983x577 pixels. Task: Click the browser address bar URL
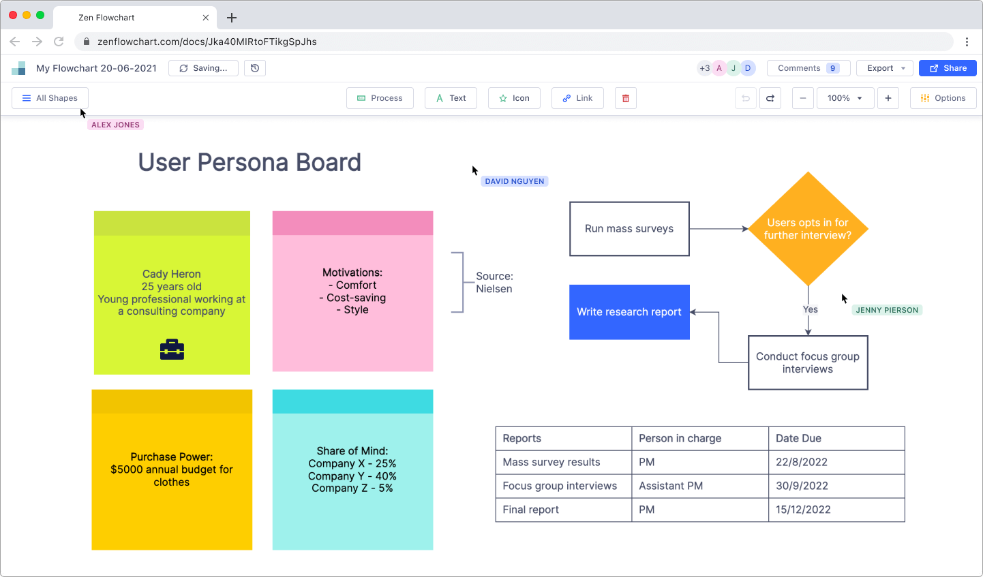click(207, 42)
